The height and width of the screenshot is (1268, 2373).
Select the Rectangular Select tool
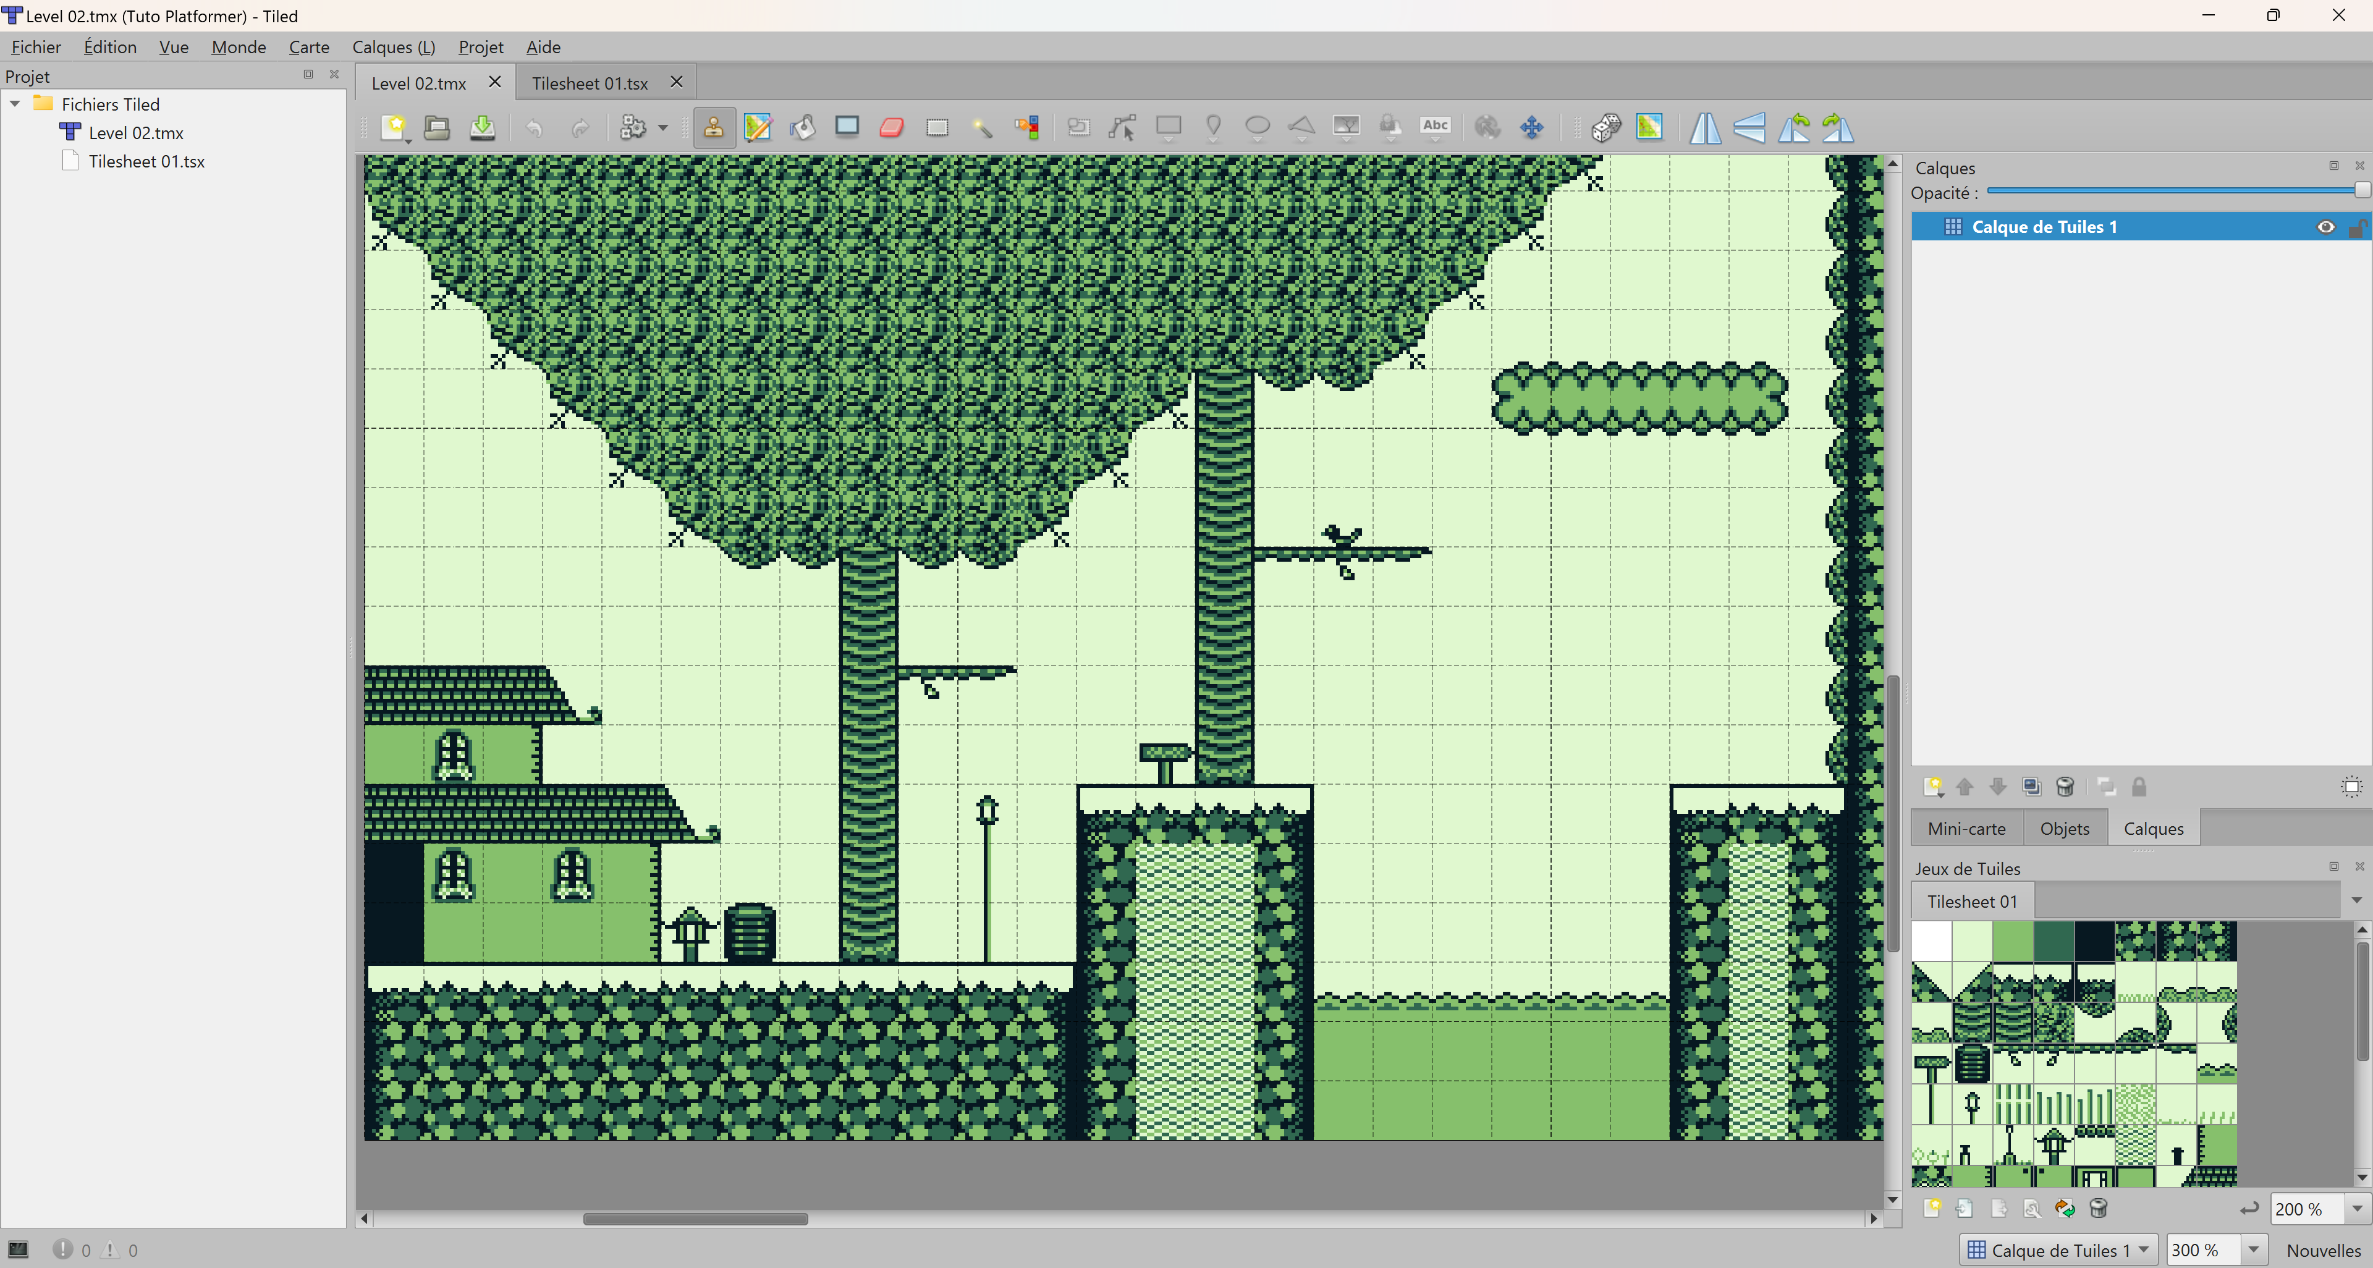(937, 127)
